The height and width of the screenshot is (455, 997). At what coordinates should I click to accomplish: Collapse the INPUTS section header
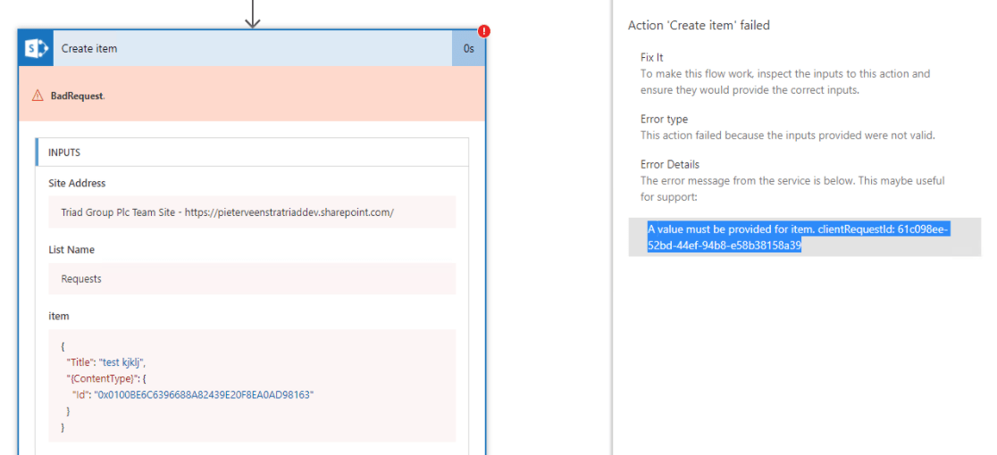[253, 153]
